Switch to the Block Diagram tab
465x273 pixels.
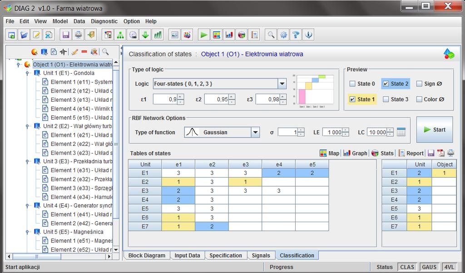[147, 255]
